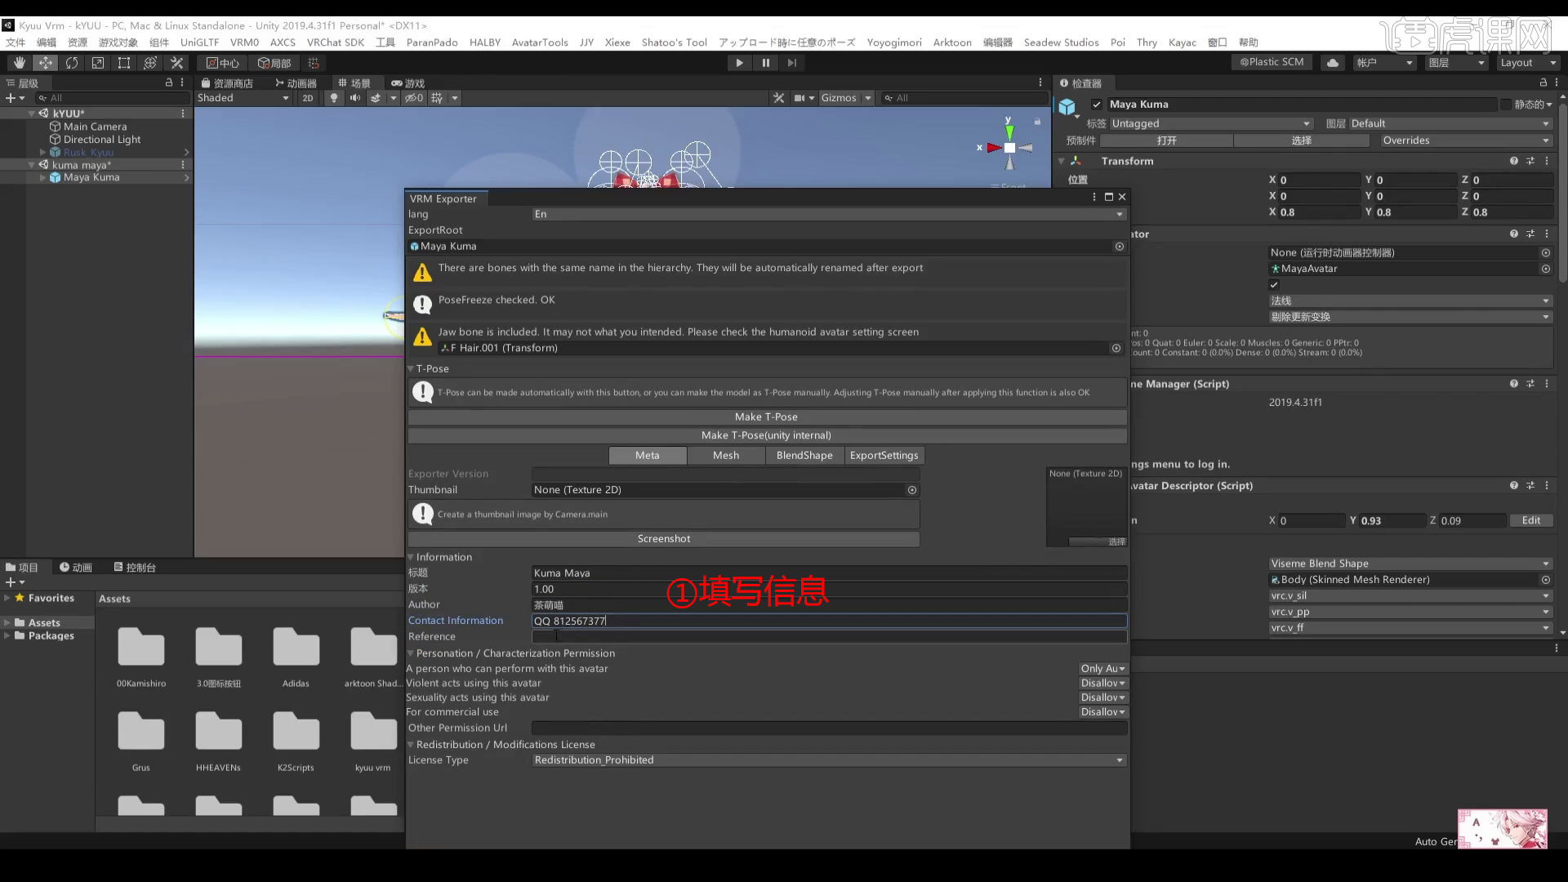Open the VRChat SDK menu
Viewport: 1568px width, 882px height.
click(335, 42)
